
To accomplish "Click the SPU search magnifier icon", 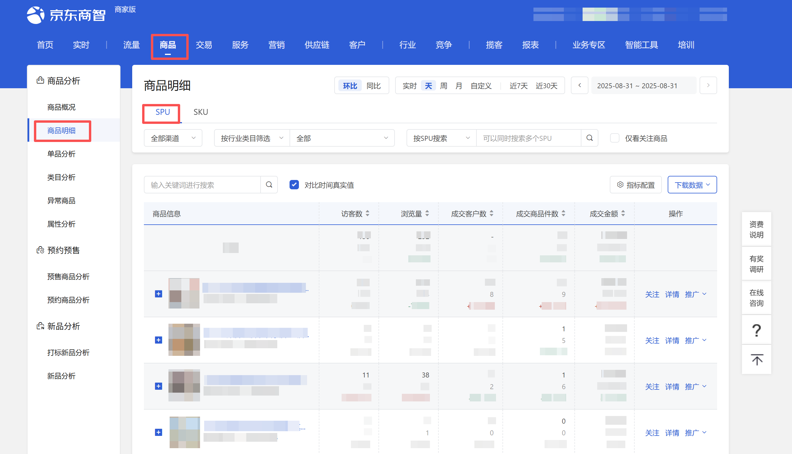I will [590, 138].
